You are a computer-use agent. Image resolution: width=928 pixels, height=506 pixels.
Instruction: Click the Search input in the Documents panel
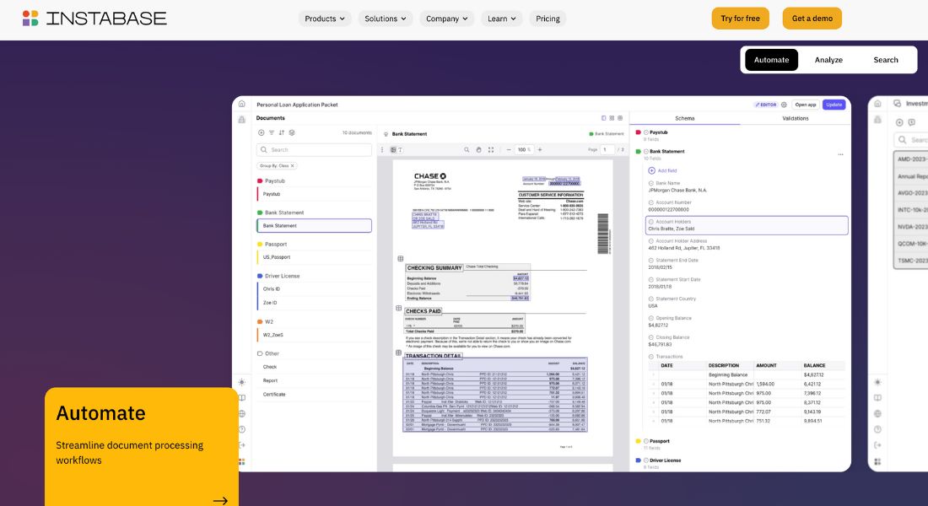(314, 149)
